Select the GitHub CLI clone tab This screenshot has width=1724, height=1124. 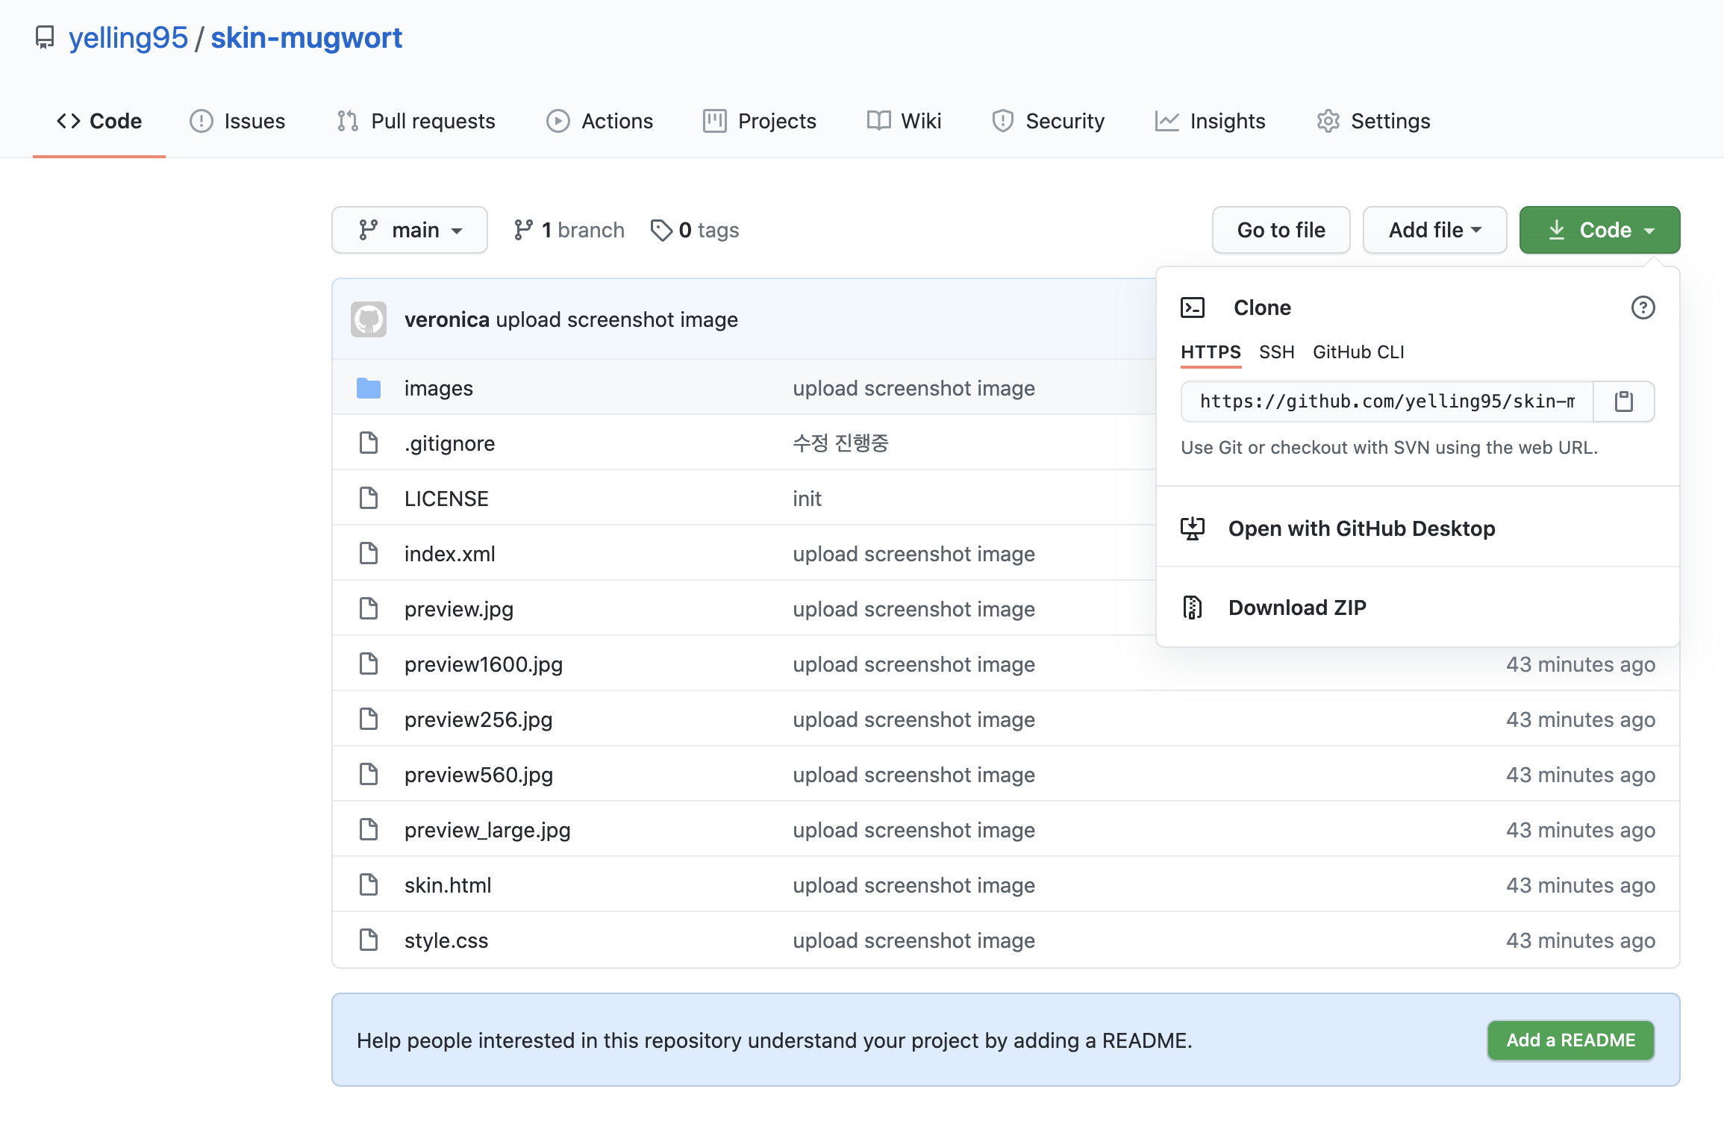[1358, 352]
